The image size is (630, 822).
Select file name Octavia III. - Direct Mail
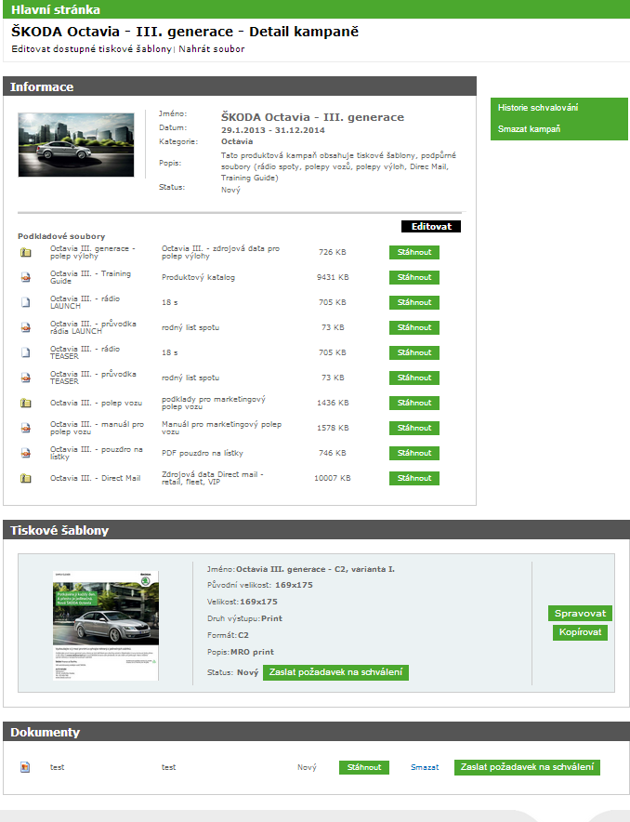coord(96,478)
